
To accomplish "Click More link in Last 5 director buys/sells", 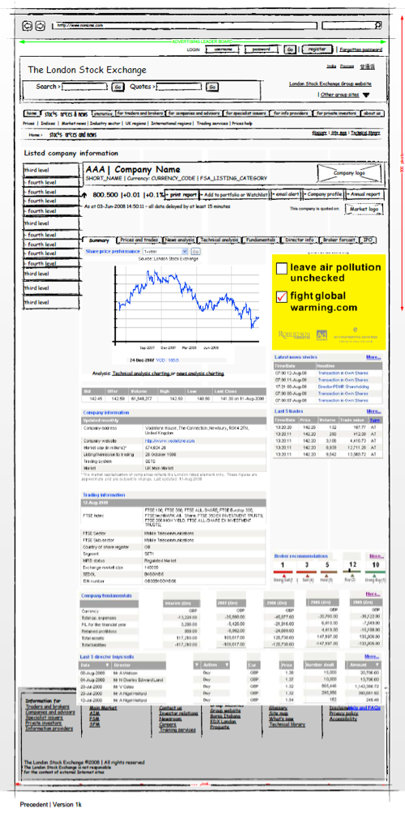I will pos(372,657).
